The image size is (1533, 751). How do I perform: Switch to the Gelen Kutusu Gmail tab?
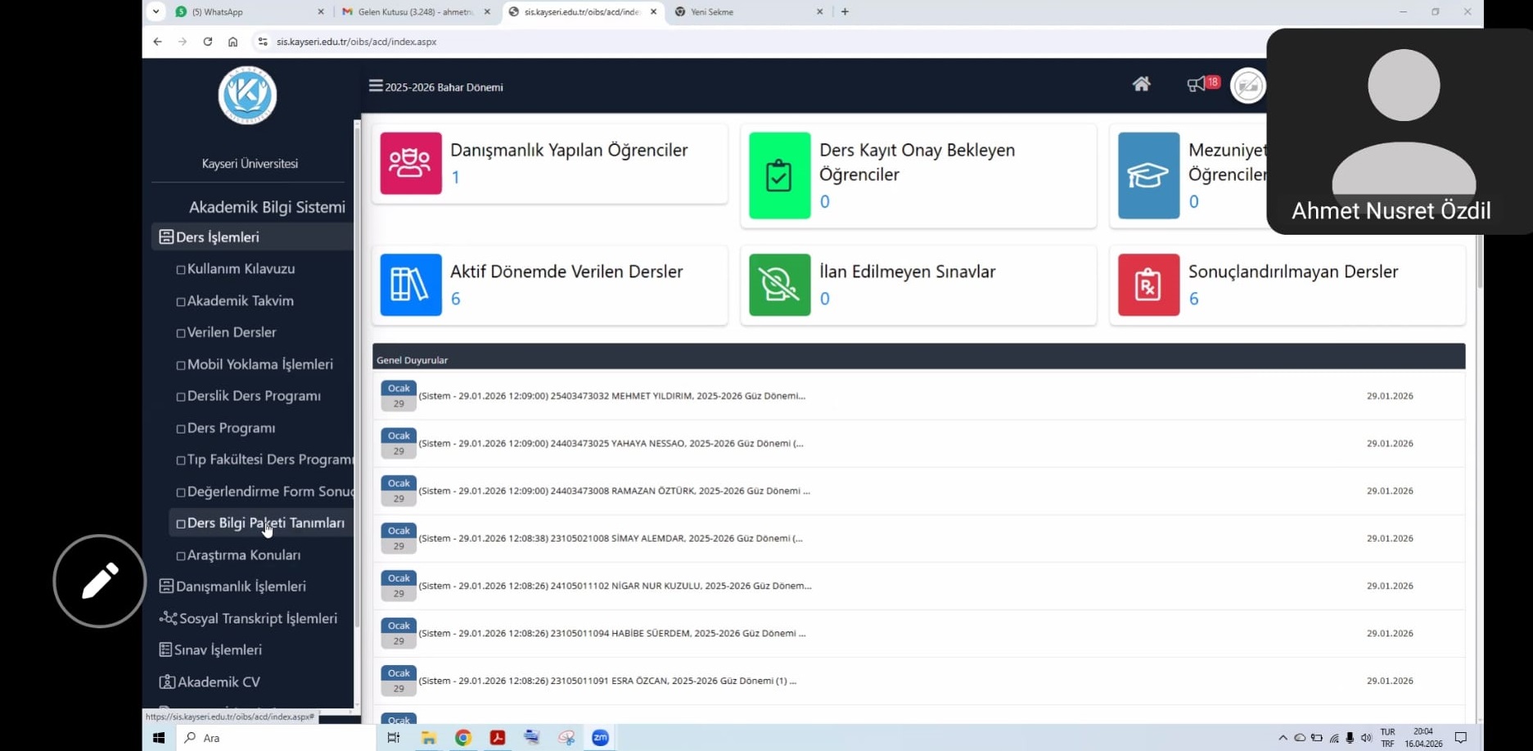[415, 12]
